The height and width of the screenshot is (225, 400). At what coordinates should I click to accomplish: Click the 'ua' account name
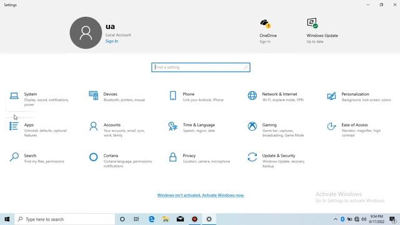pos(110,26)
